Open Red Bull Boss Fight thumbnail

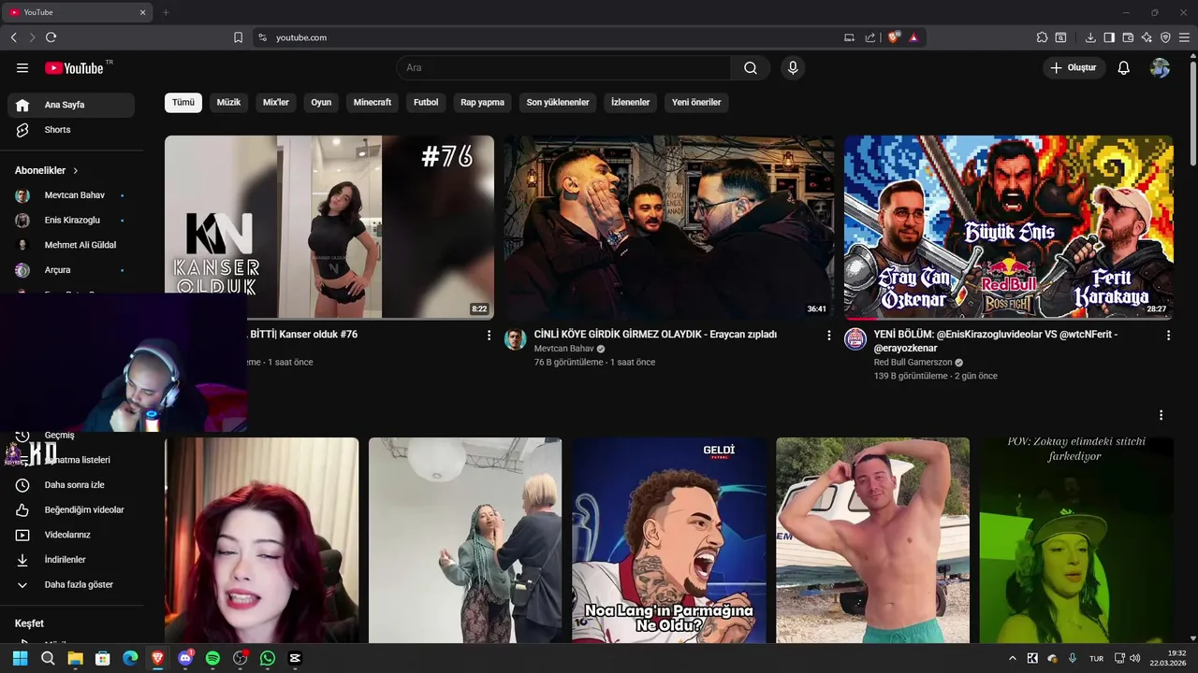click(1009, 227)
